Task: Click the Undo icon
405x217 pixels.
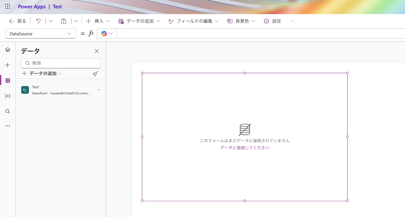Action: pyautogui.click(x=38, y=21)
